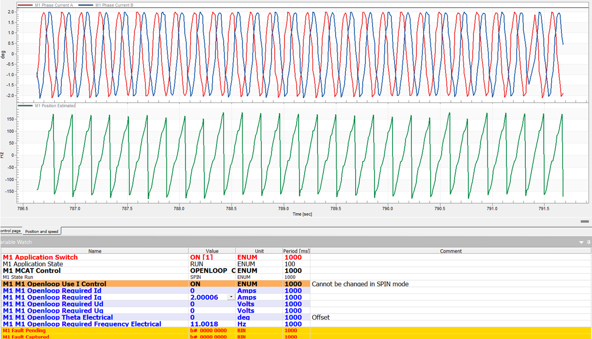Click the Variable Watch panel pin icon
The width and height of the screenshot is (592, 339).
coord(588,242)
